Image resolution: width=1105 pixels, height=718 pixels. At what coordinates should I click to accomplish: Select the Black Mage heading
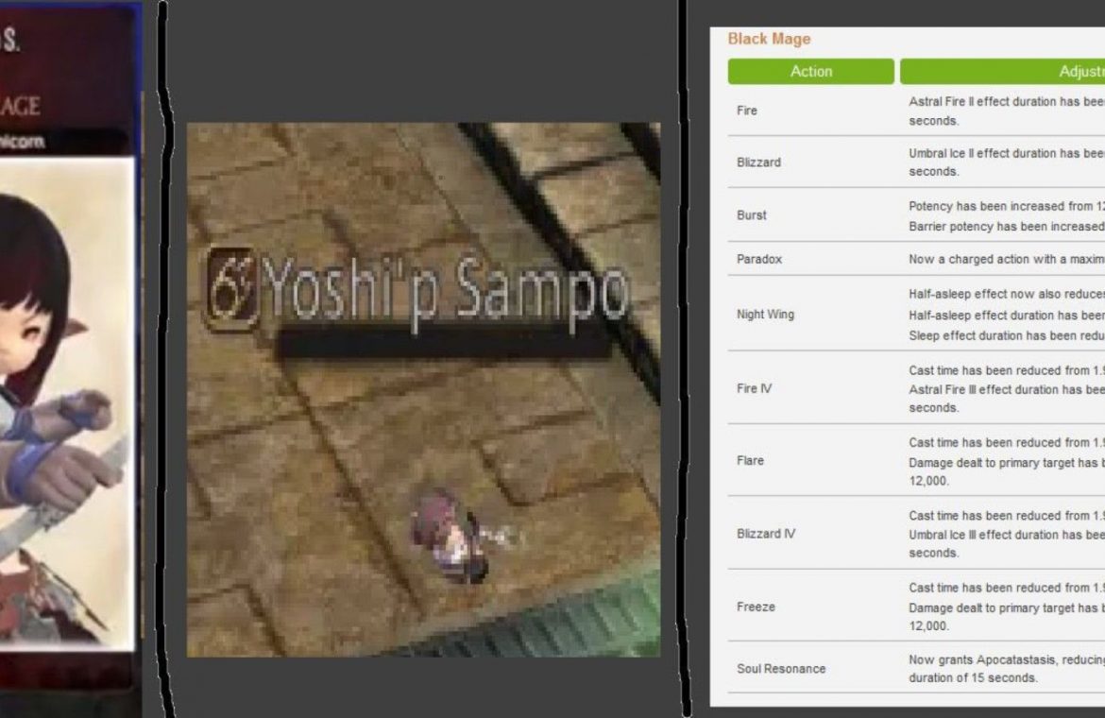point(769,39)
